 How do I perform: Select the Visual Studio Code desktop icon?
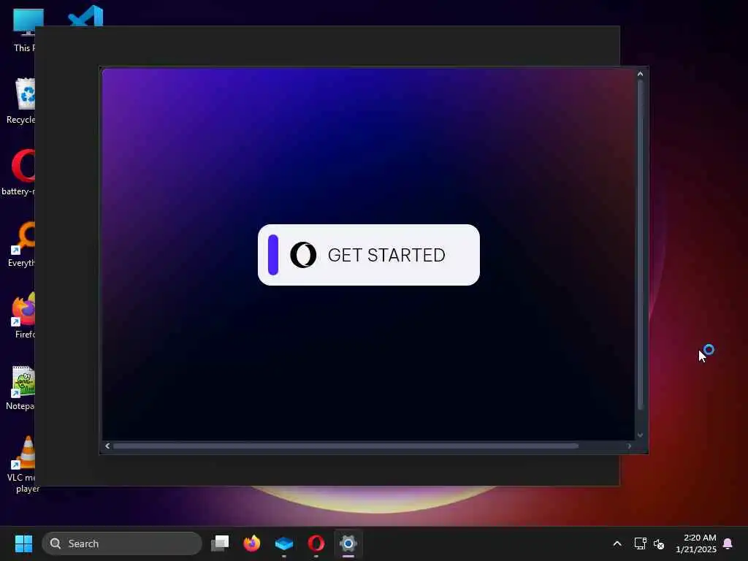click(x=86, y=15)
